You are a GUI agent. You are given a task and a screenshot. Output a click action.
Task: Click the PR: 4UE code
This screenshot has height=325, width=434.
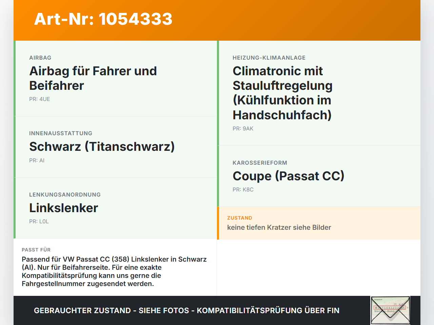click(x=40, y=99)
